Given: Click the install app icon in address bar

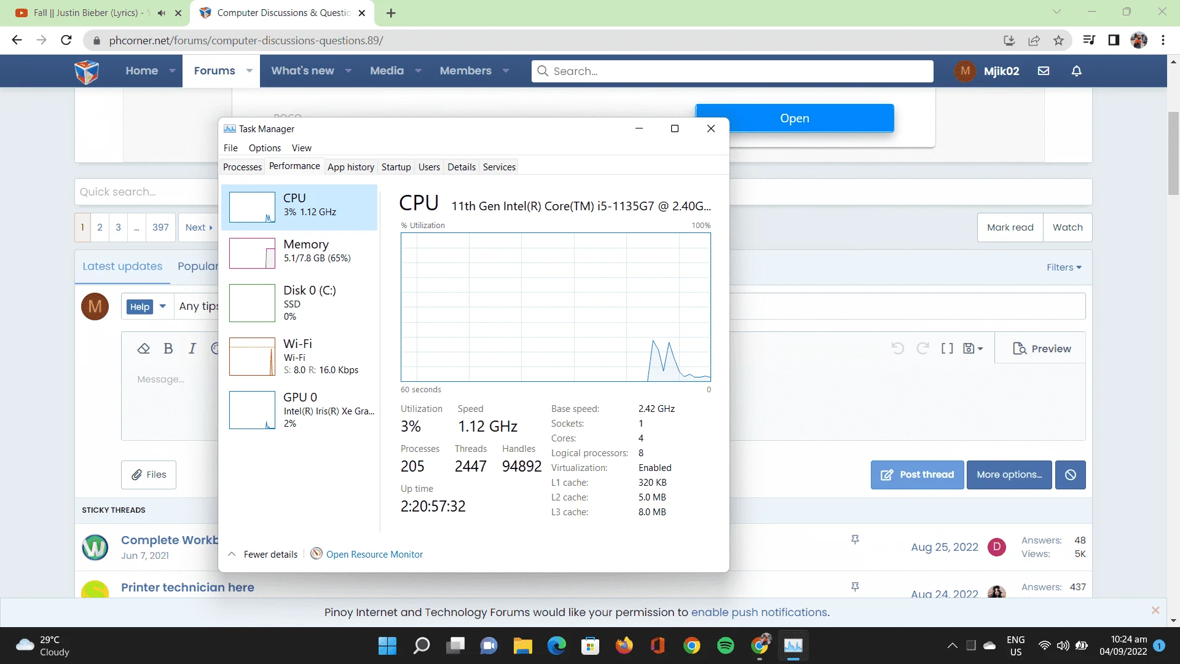Looking at the screenshot, I should tap(1009, 41).
